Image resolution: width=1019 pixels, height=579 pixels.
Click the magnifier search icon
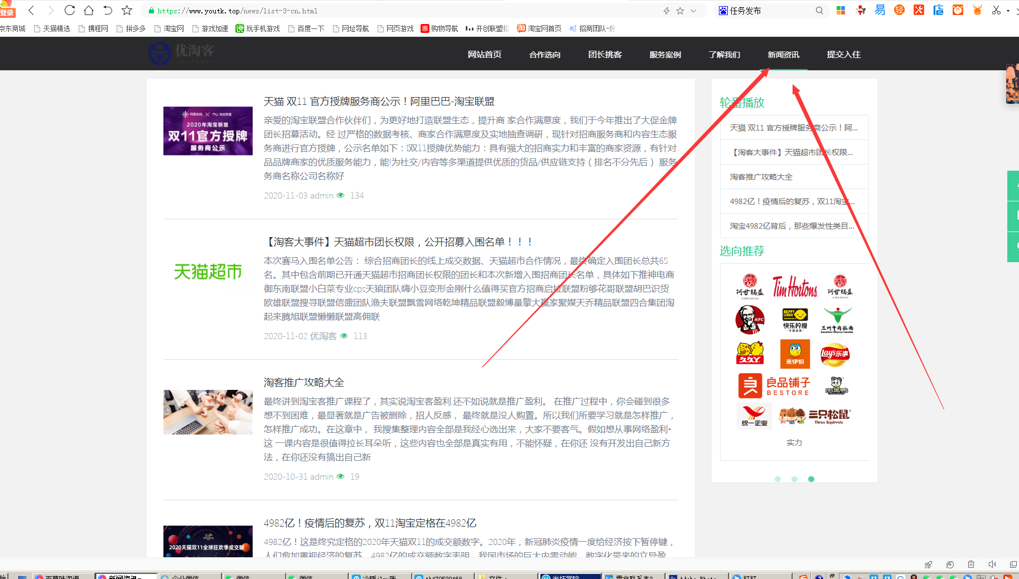point(819,11)
